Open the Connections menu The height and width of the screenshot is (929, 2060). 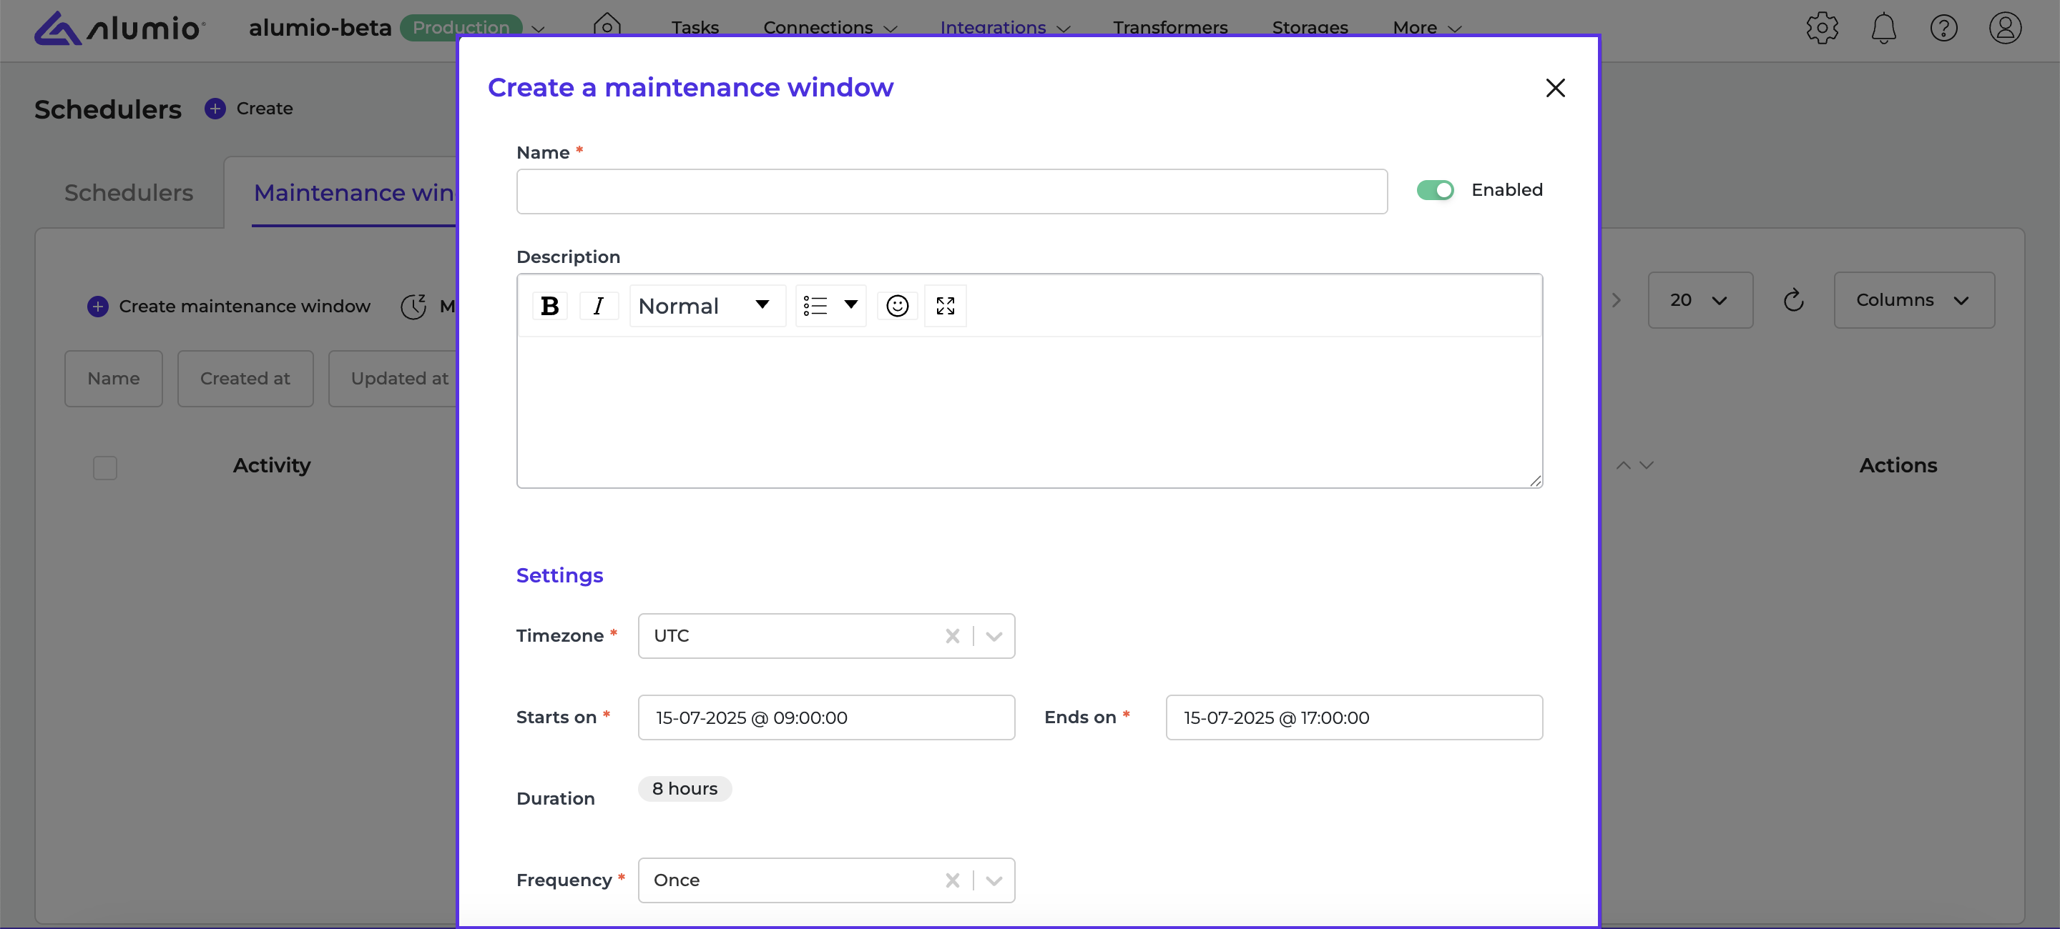[x=830, y=27]
